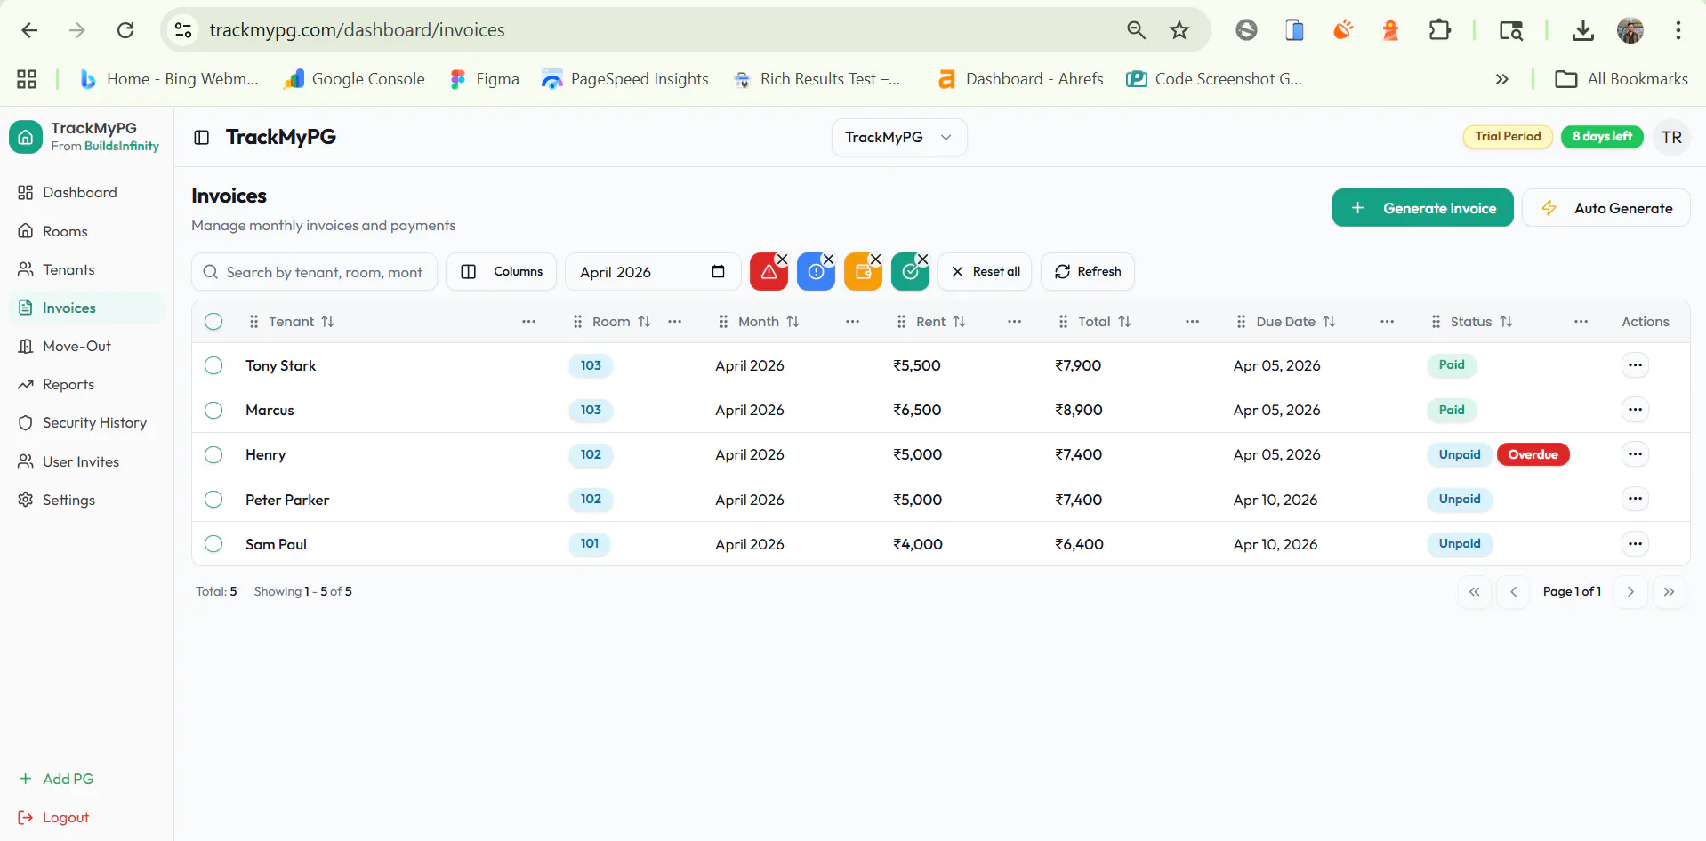Go to the last page double-chevron
1706x841 pixels.
point(1670,591)
